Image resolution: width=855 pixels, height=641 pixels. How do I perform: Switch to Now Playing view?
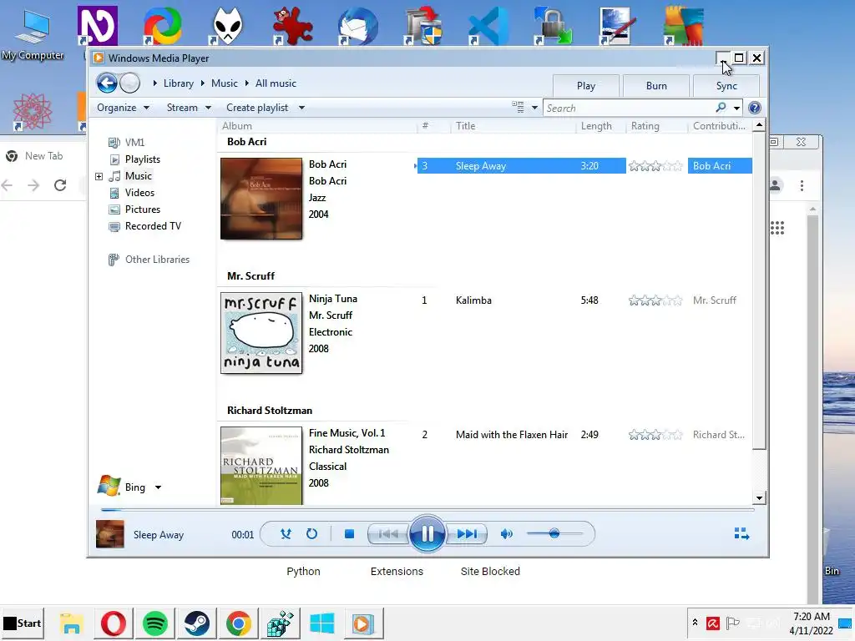tap(741, 533)
